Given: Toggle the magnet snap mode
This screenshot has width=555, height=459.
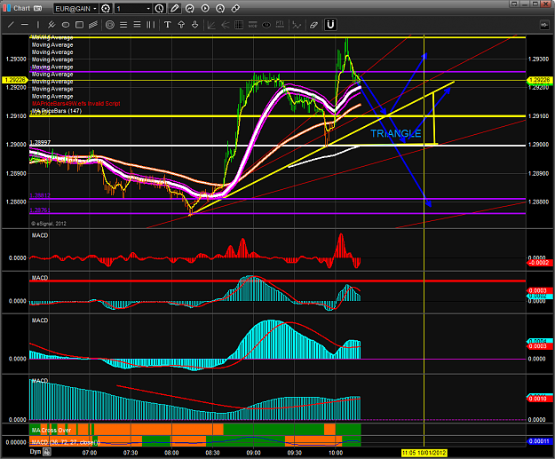Looking at the screenshot, I should [330, 25].
